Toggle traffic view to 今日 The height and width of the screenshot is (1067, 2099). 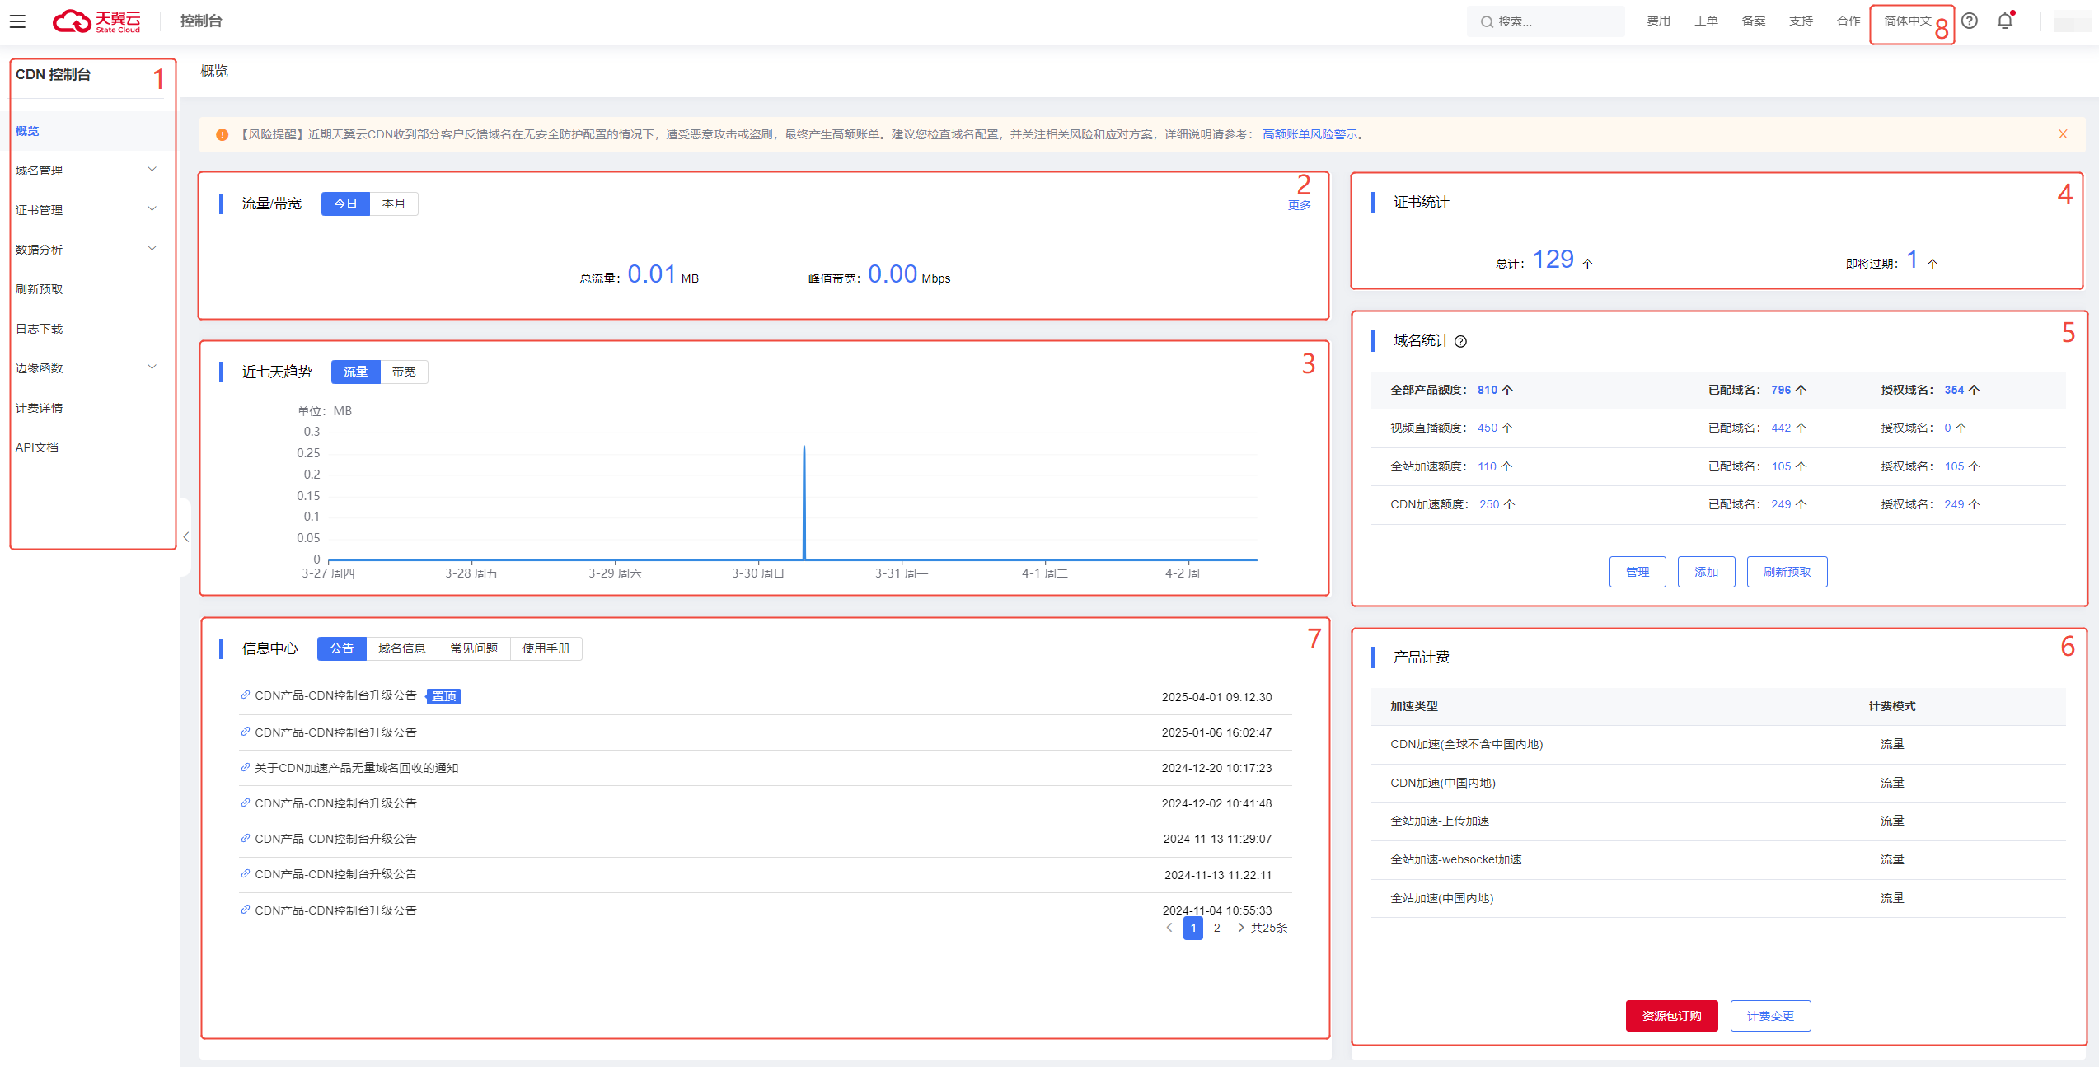pos(345,204)
